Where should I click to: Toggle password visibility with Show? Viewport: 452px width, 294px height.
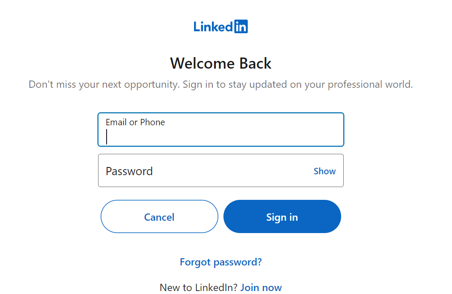point(325,171)
